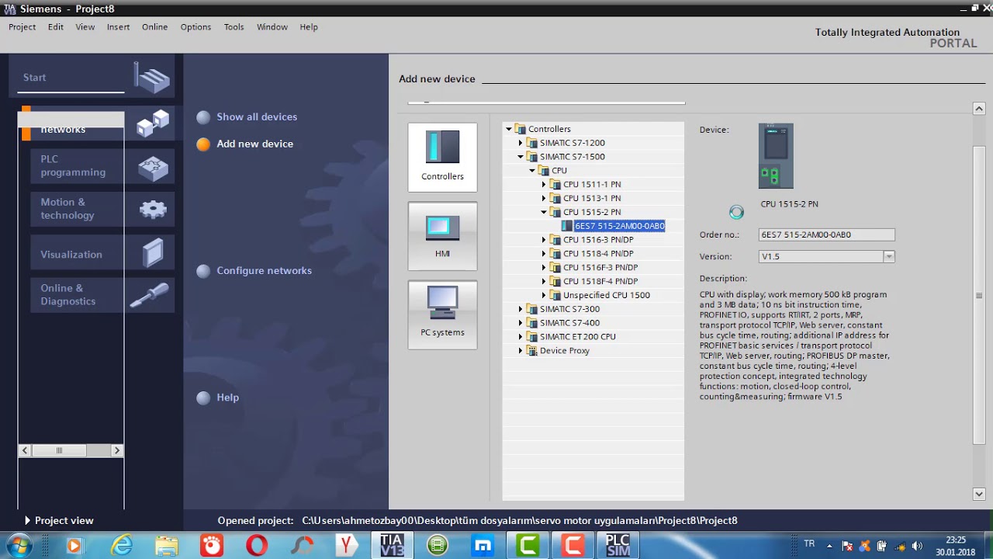Select the CPU 1518-4 PN/DP tree label
The width and height of the screenshot is (993, 559).
(x=598, y=254)
